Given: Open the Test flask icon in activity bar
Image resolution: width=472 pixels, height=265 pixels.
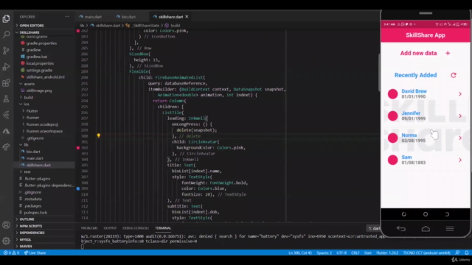Looking at the screenshot, I should coord(6,99).
